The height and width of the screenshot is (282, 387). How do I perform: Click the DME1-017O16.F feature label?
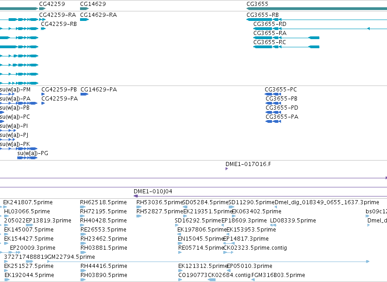(x=248, y=164)
